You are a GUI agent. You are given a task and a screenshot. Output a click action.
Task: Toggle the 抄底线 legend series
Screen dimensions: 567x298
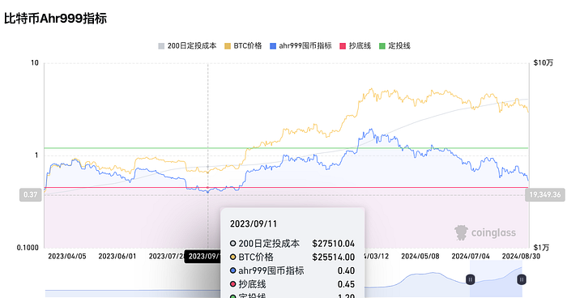pyautogui.click(x=355, y=46)
